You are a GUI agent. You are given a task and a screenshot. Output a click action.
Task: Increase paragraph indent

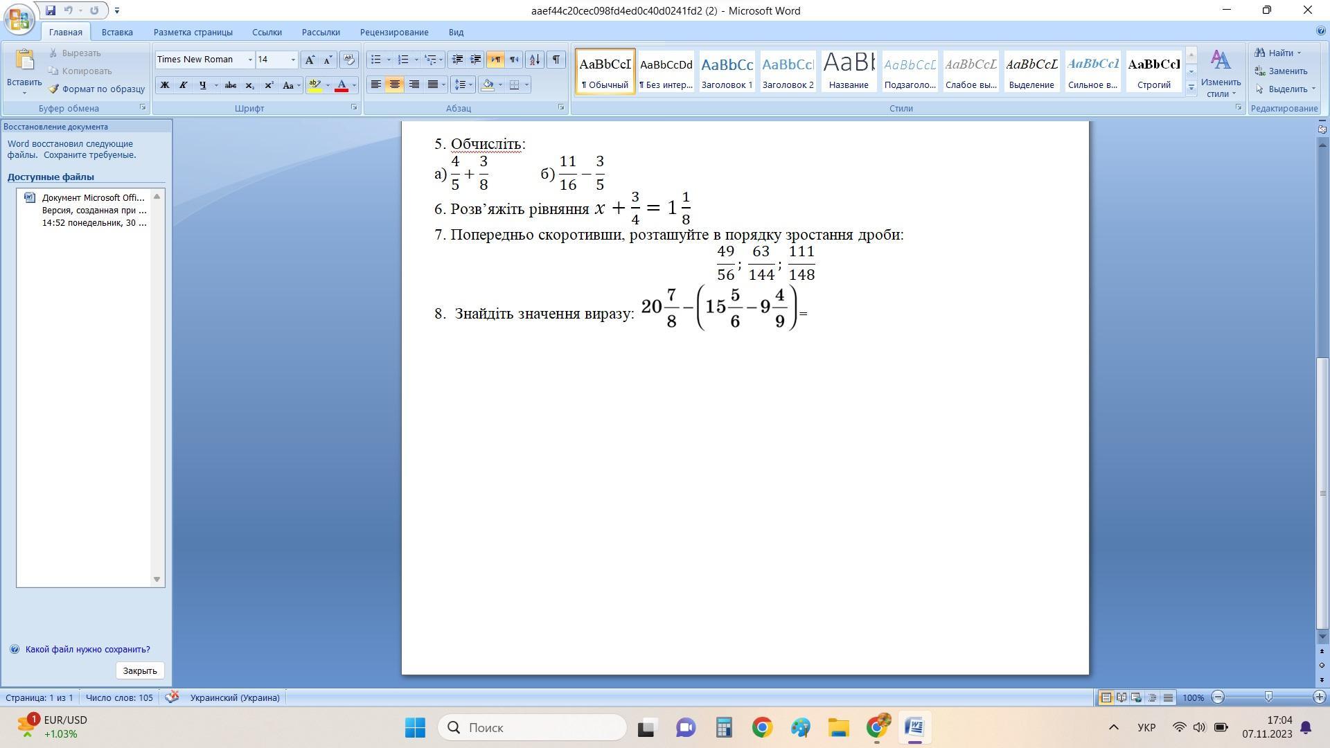click(476, 60)
